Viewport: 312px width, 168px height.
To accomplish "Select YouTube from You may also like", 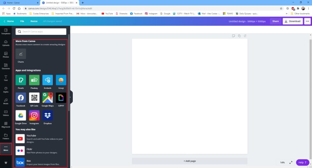I will 21,138.
